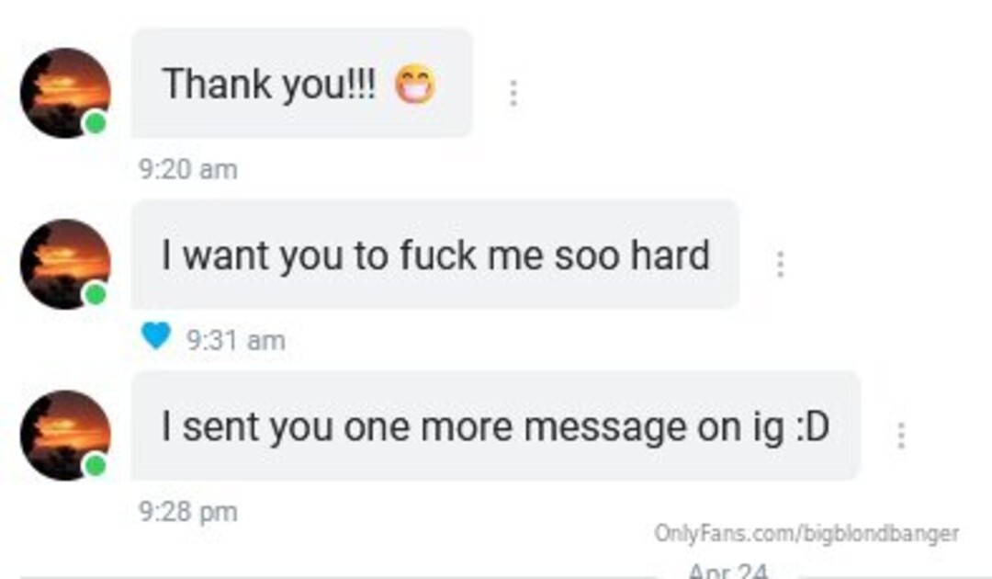Open sunset avatar beside "I sent you one more" message
The image size is (992, 579).
pos(65,436)
